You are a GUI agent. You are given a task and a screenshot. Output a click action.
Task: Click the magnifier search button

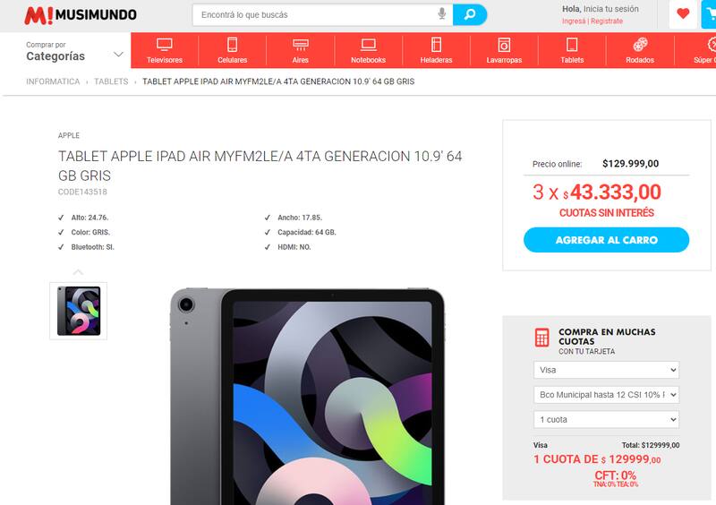point(470,14)
